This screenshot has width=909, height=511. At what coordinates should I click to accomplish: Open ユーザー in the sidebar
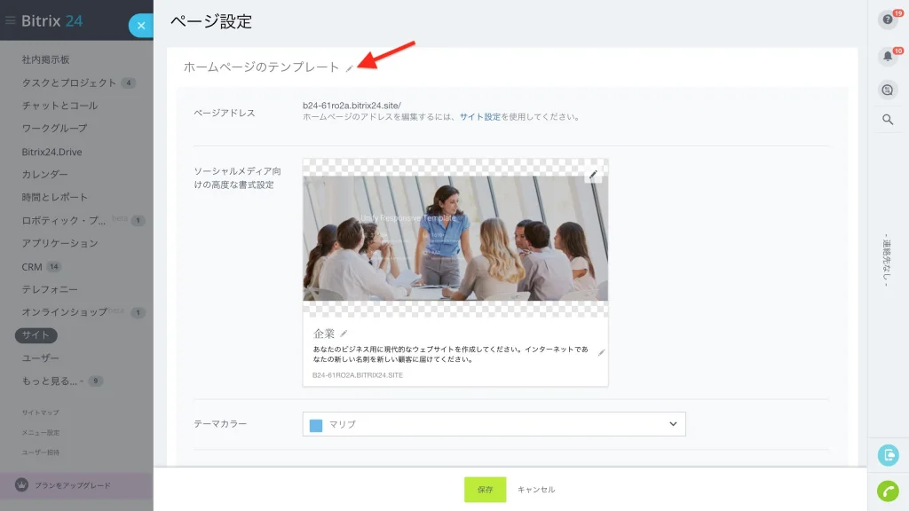point(40,358)
